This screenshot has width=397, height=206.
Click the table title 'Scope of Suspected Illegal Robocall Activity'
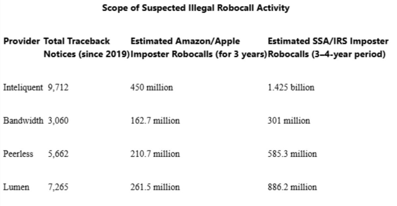pos(196,8)
